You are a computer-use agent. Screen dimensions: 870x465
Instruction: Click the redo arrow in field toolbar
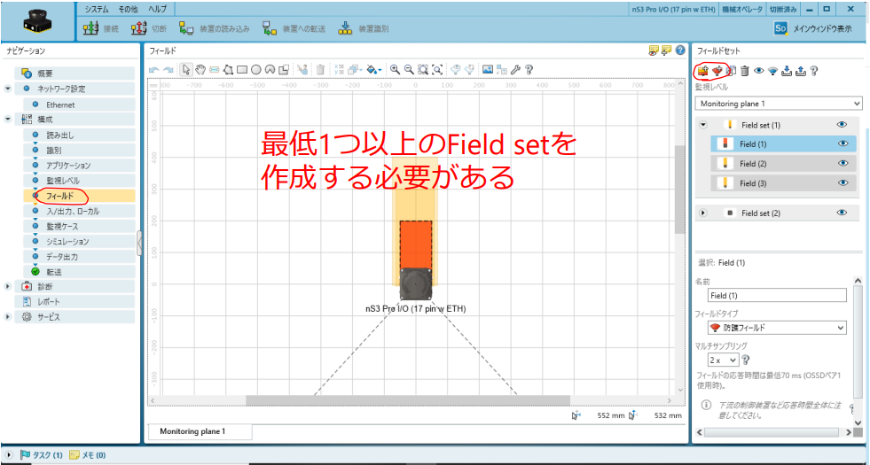tap(168, 70)
